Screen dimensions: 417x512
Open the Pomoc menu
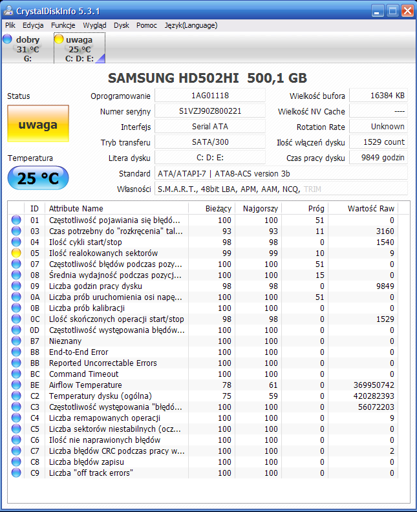pyautogui.click(x=147, y=25)
